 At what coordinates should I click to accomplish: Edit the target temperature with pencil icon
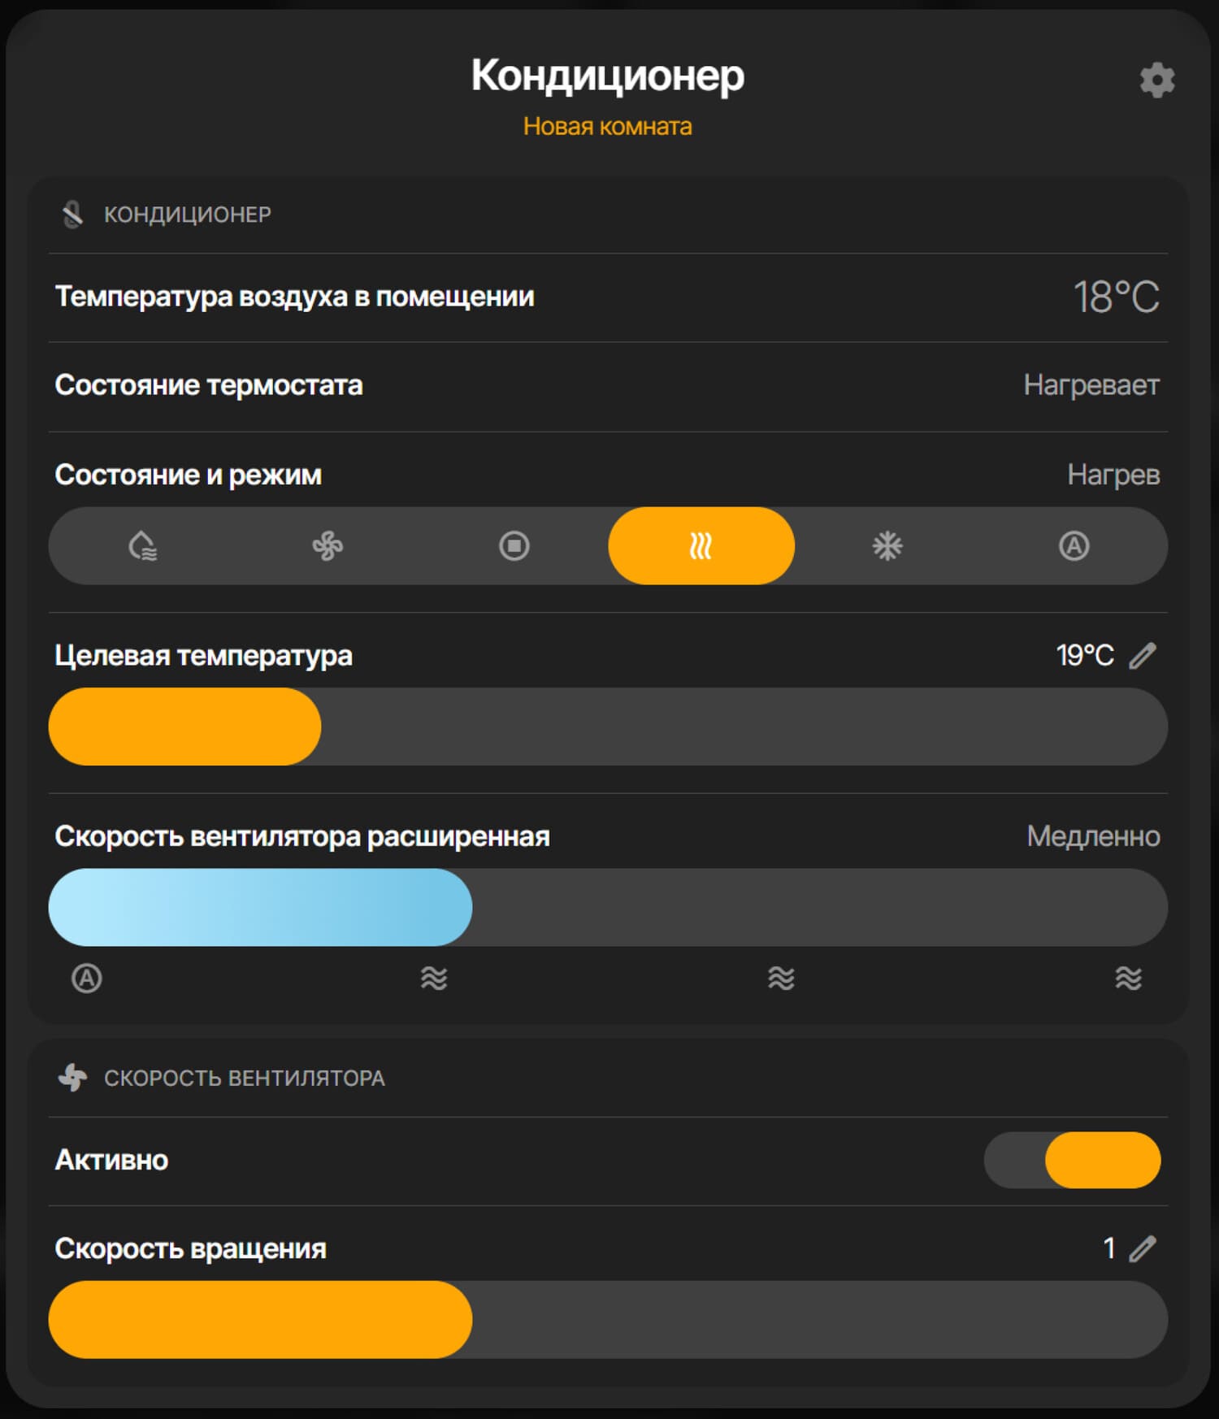(x=1143, y=654)
